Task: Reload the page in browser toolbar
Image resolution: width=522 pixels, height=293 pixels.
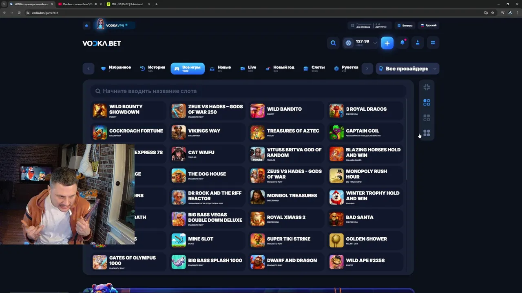Action: (19, 13)
